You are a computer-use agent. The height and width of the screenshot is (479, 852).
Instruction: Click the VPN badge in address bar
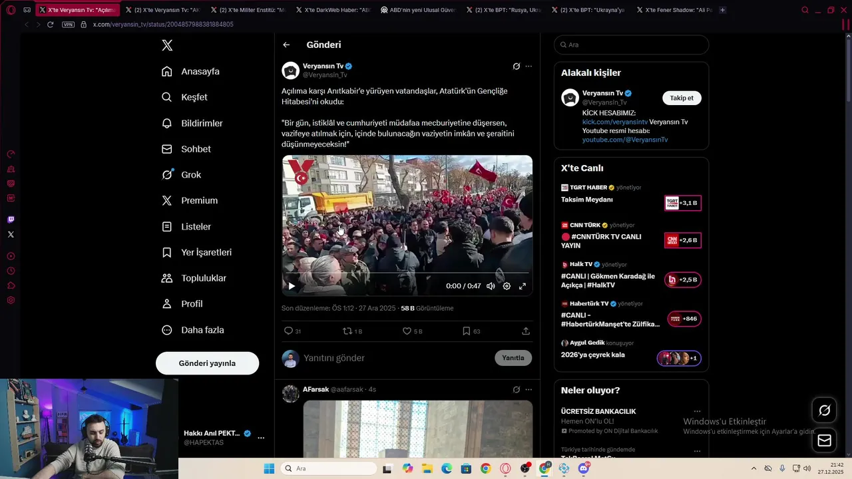click(x=69, y=25)
